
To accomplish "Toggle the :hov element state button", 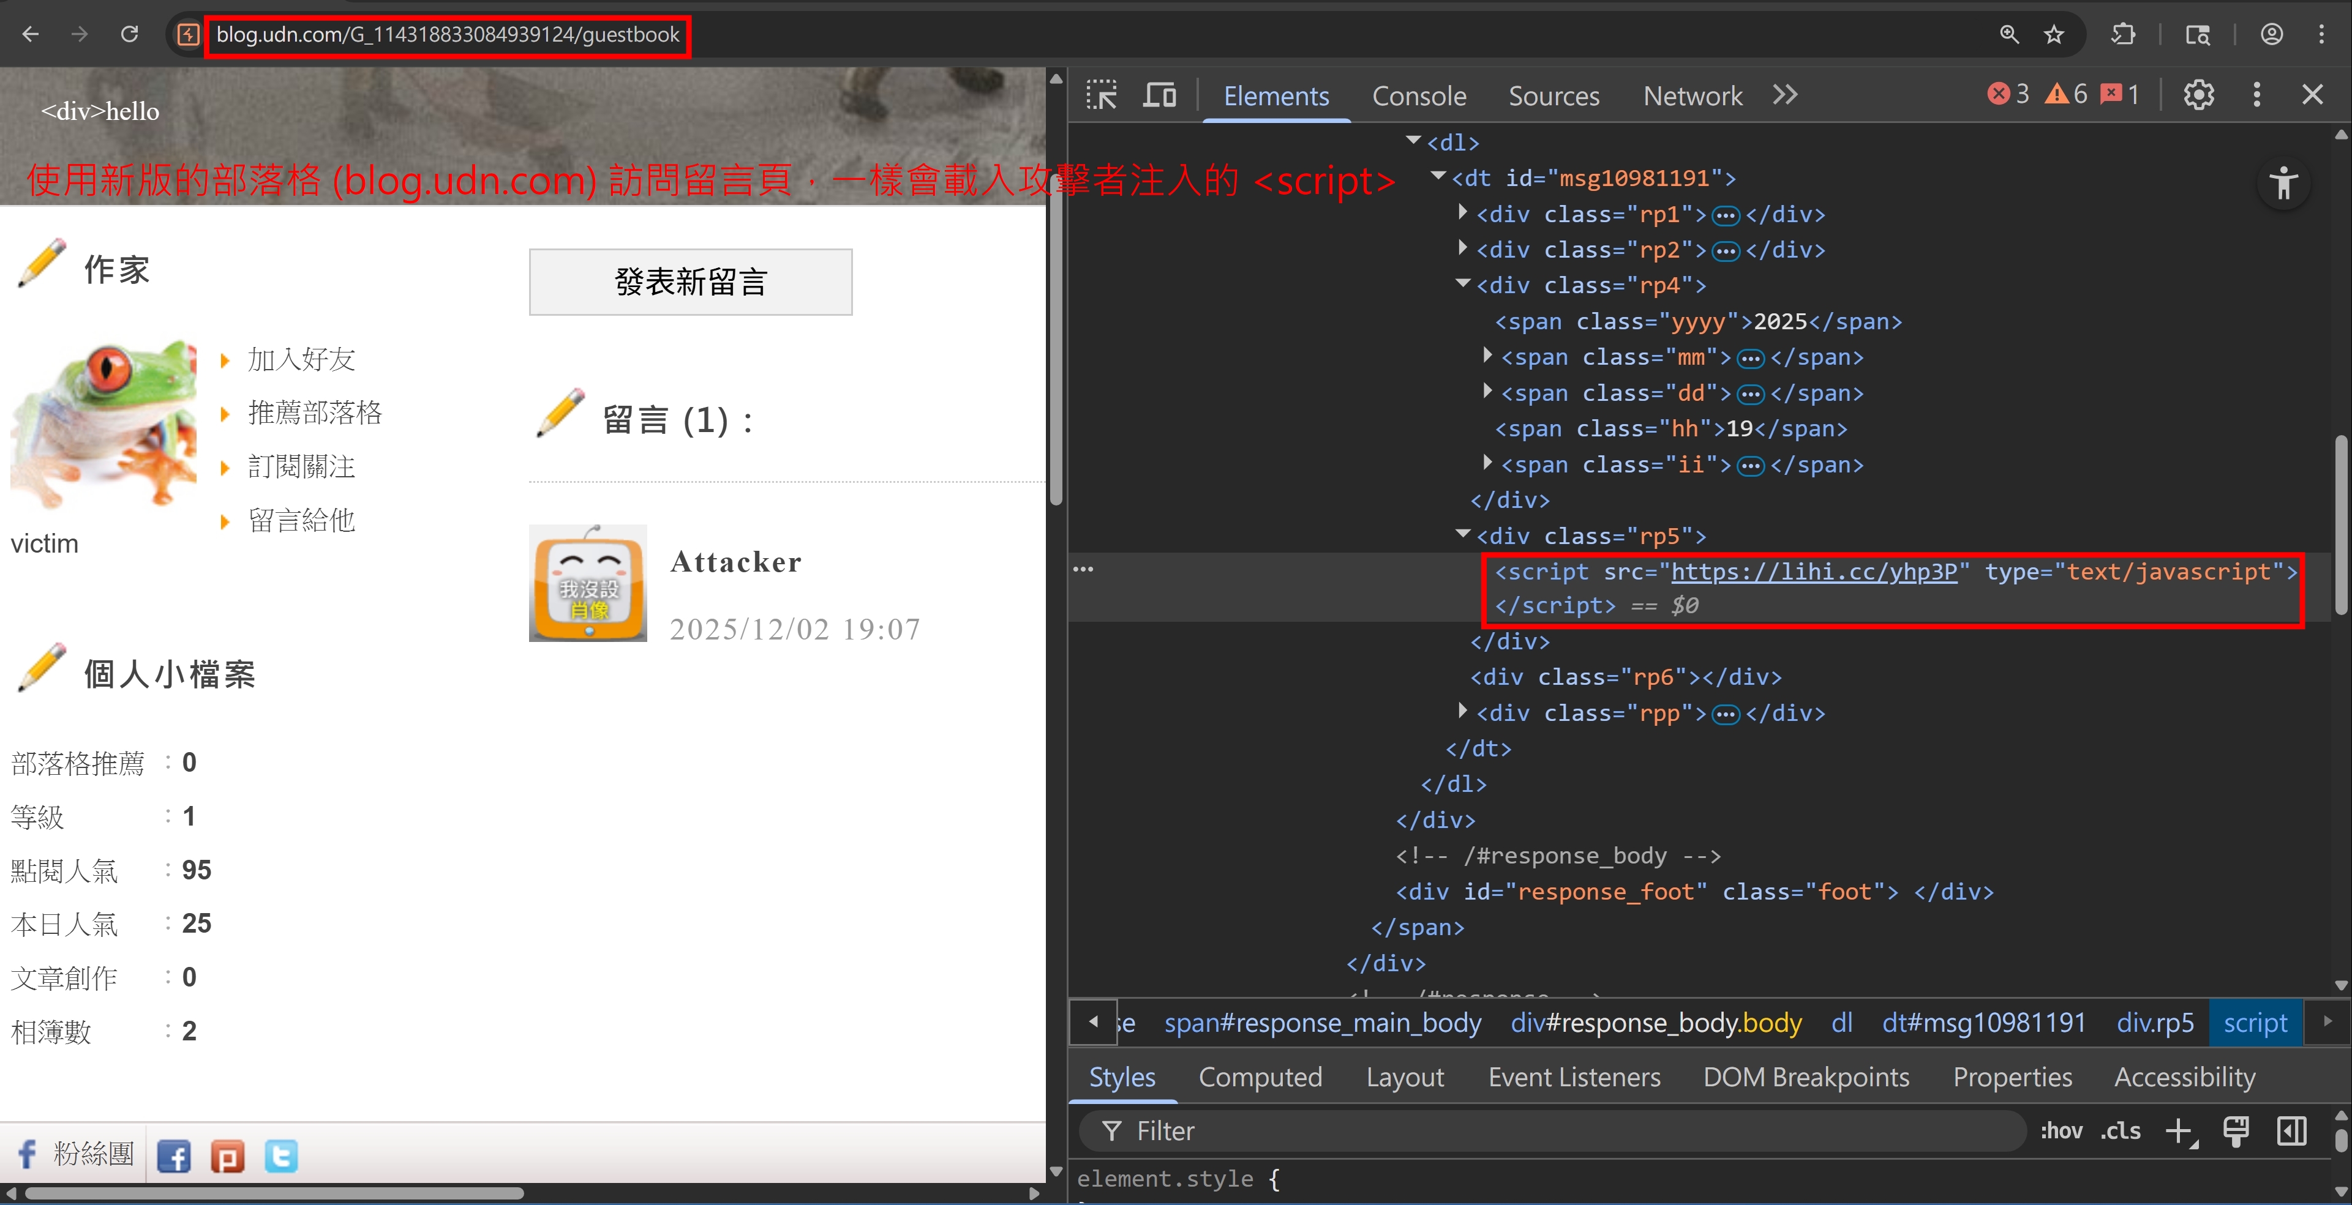I will (x=2062, y=1131).
